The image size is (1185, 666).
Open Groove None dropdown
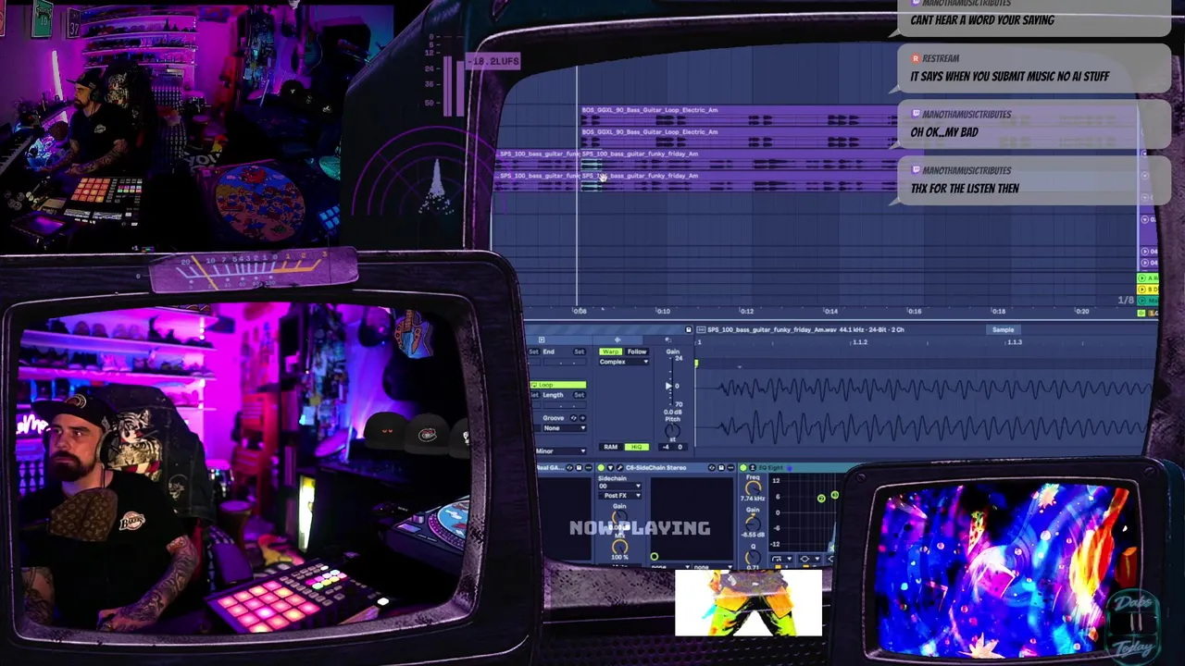click(x=564, y=428)
